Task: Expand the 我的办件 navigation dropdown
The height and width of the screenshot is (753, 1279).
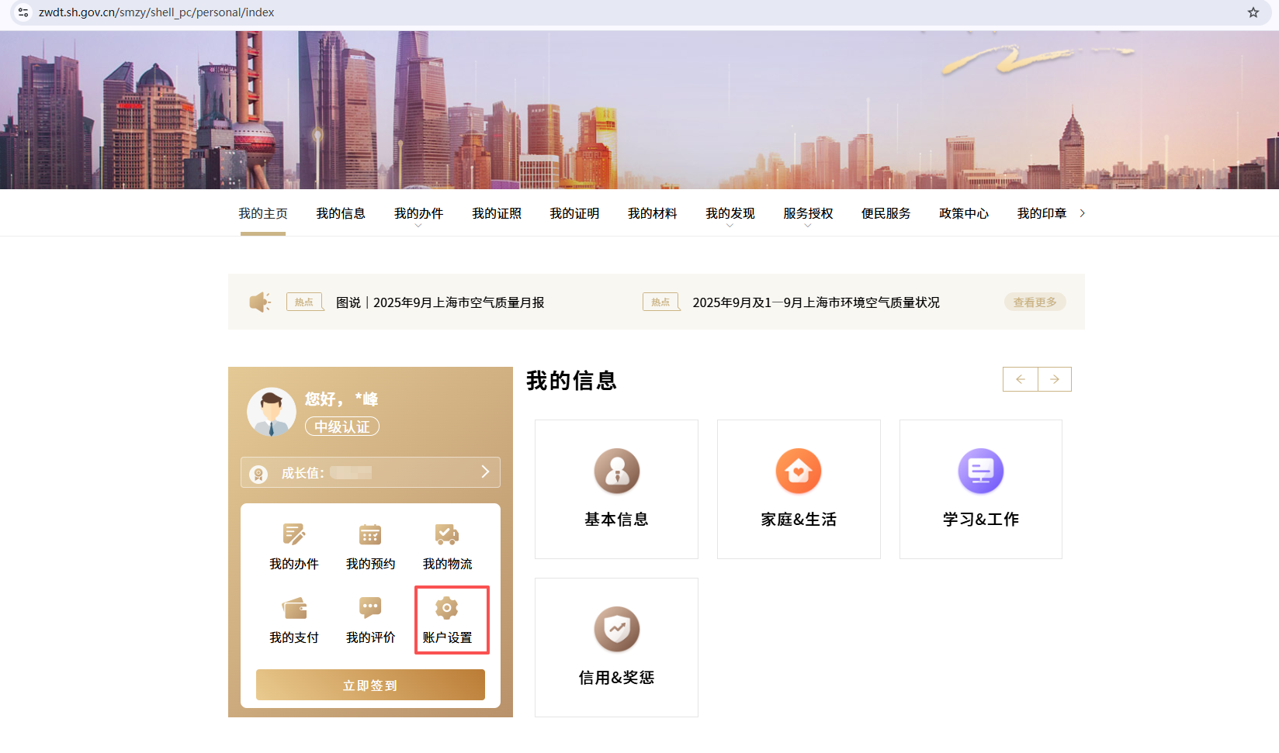Action: pos(418,214)
